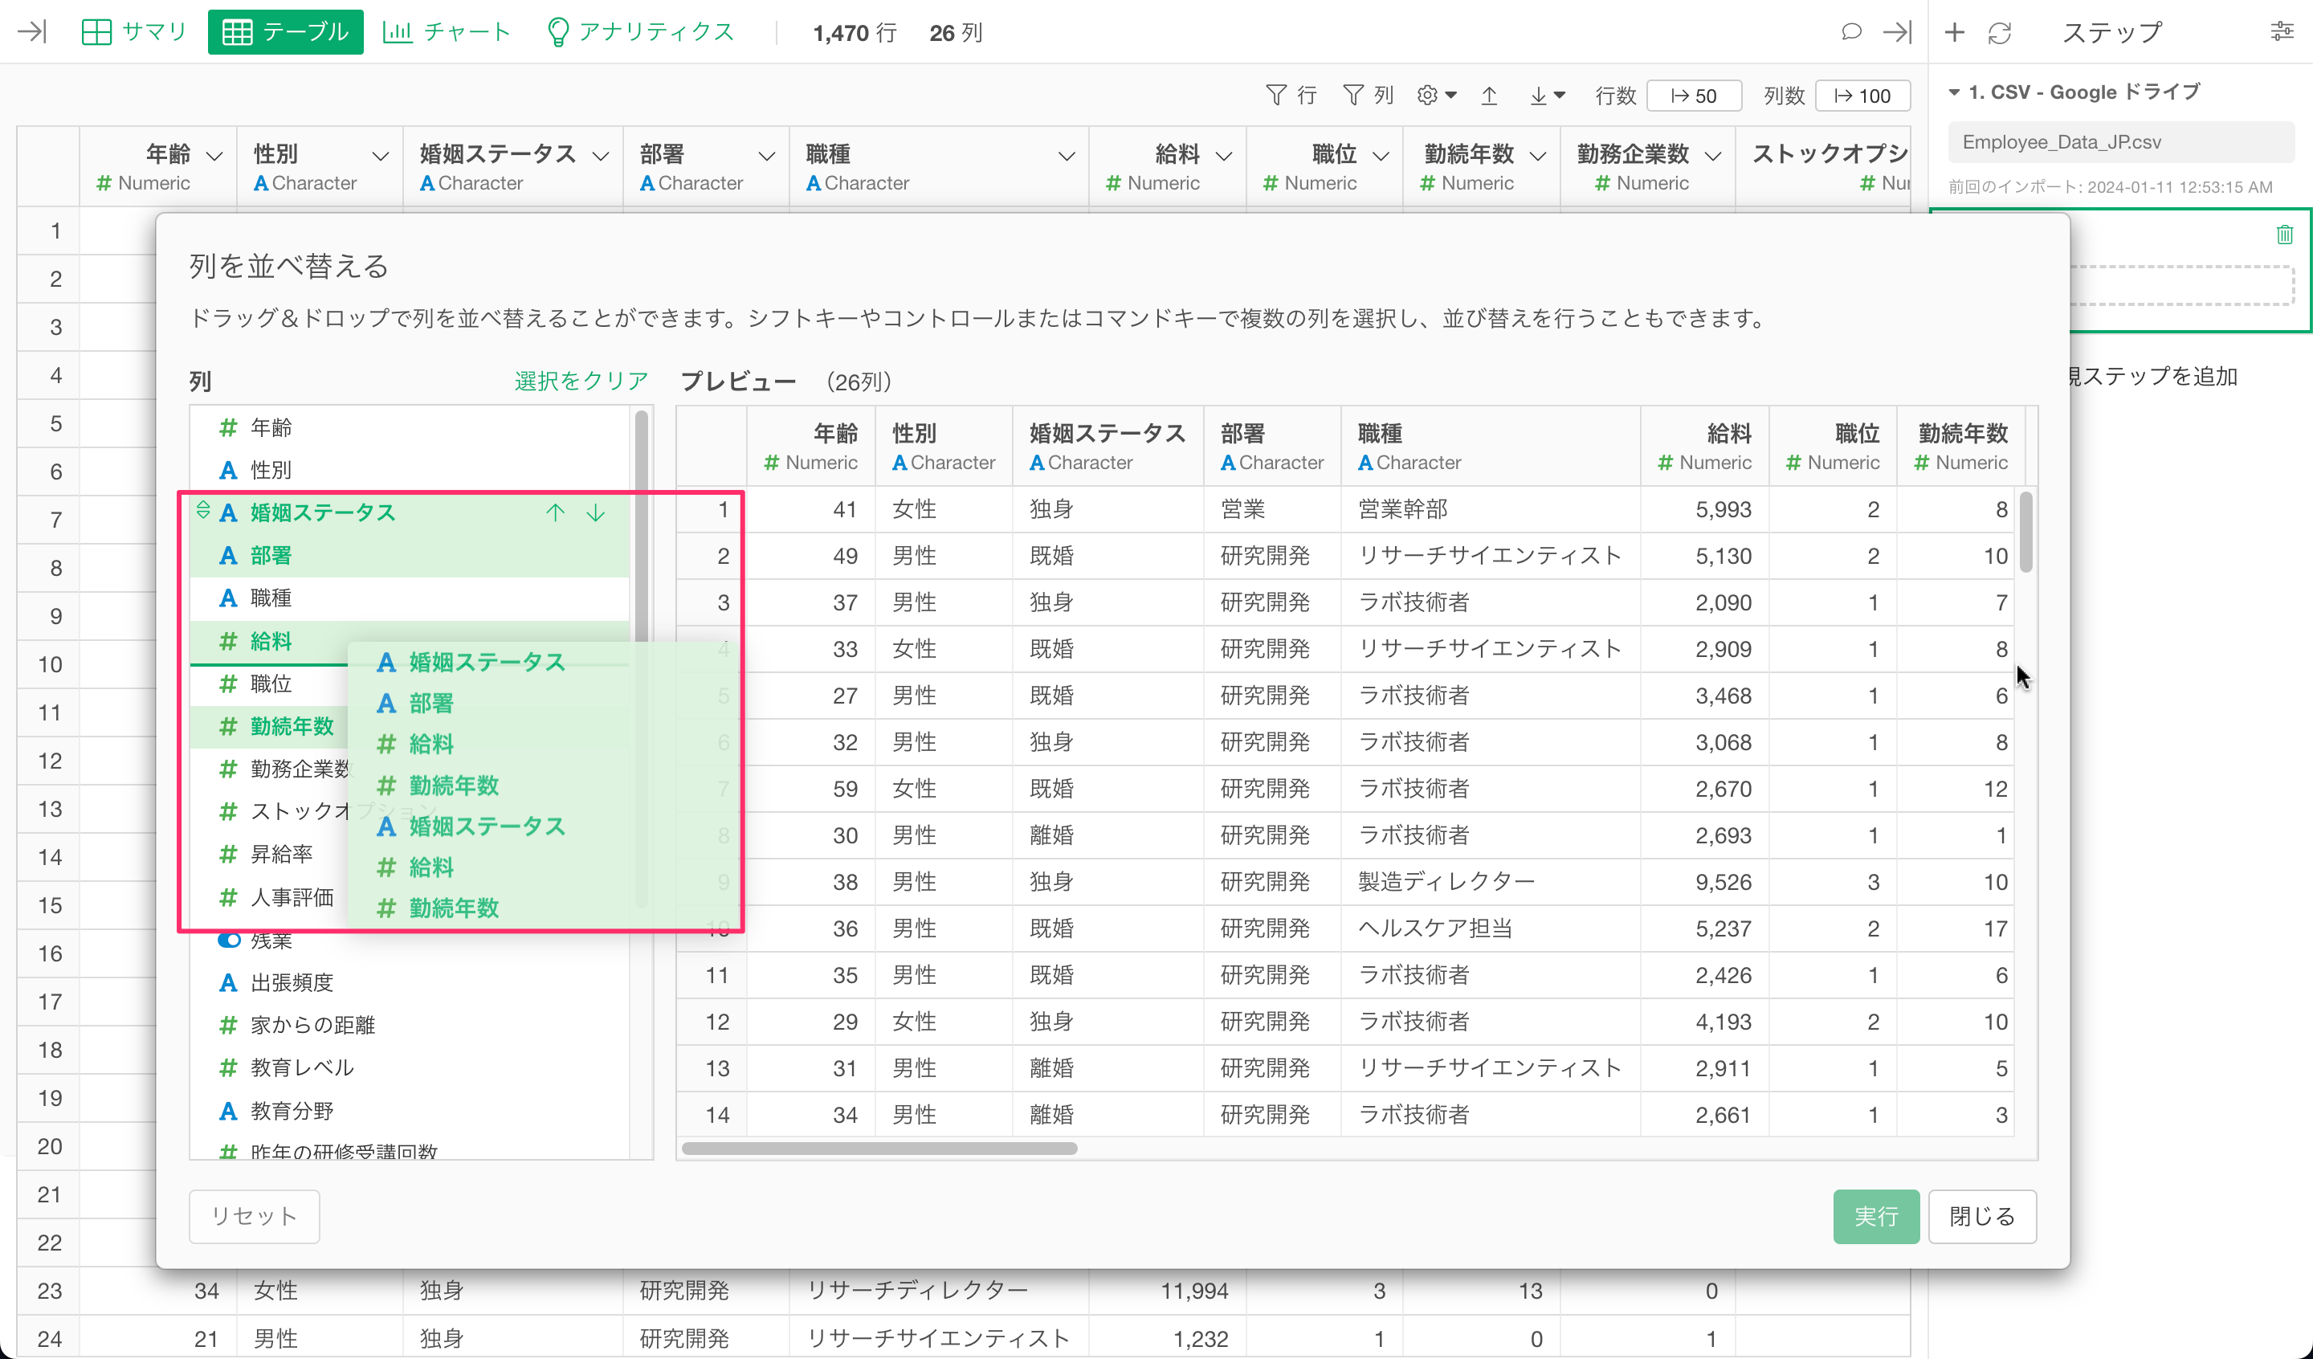Edit the 行数 input field

click(1694, 96)
